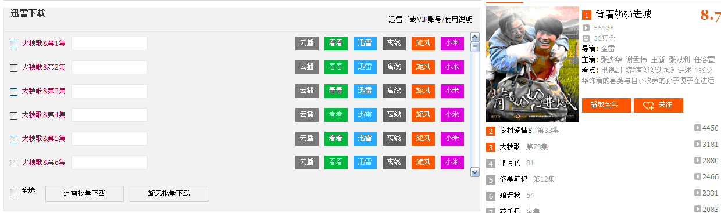Click play count icon beside 4450
The width and height of the screenshot is (721, 213).
tap(698, 128)
